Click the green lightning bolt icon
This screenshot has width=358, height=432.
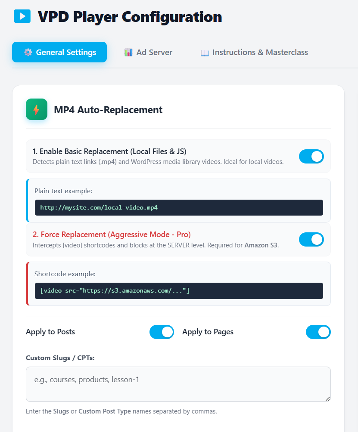pos(37,109)
